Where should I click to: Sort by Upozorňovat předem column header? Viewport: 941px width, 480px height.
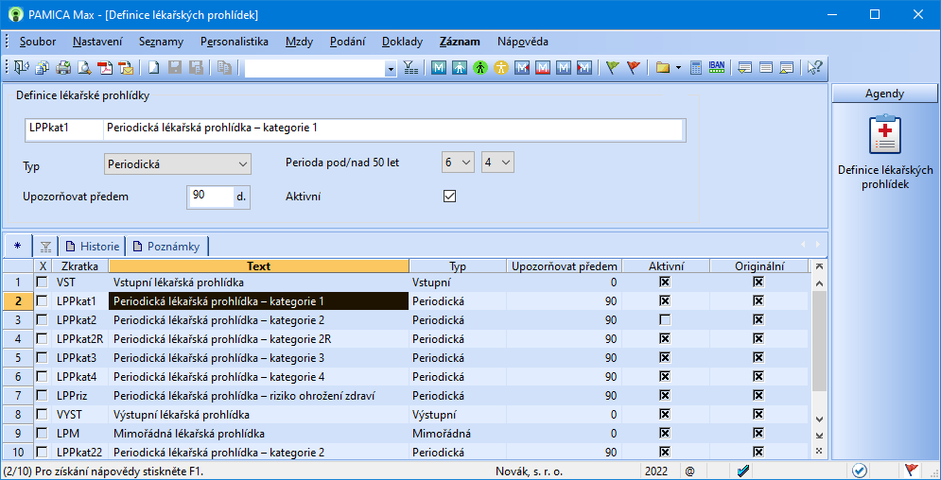564,266
